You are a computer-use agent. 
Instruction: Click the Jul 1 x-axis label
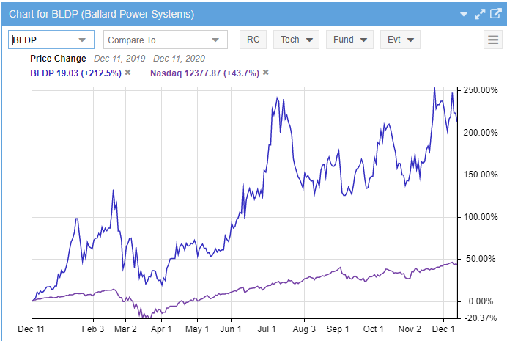coord(267,329)
